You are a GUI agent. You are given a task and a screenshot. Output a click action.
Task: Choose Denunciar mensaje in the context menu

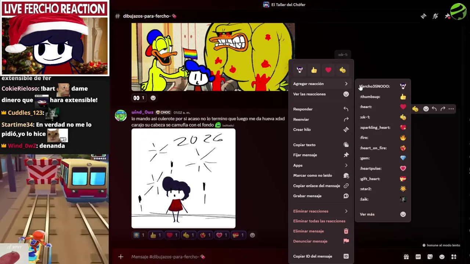coord(321,241)
